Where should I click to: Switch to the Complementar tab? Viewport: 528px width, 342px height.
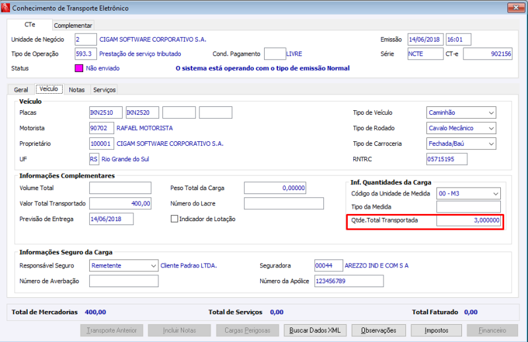pos(73,25)
